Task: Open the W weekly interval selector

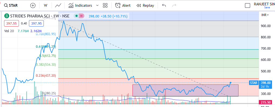Action: pos(46,6)
